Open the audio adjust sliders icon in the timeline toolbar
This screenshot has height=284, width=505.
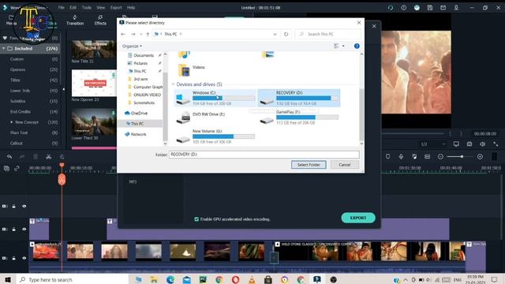[62, 156]
